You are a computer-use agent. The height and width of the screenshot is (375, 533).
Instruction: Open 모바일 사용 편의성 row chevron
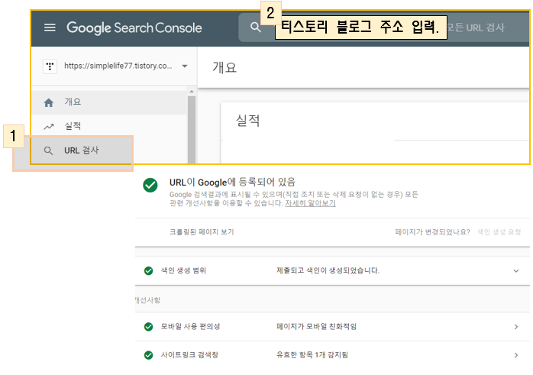tap(516, 327)
